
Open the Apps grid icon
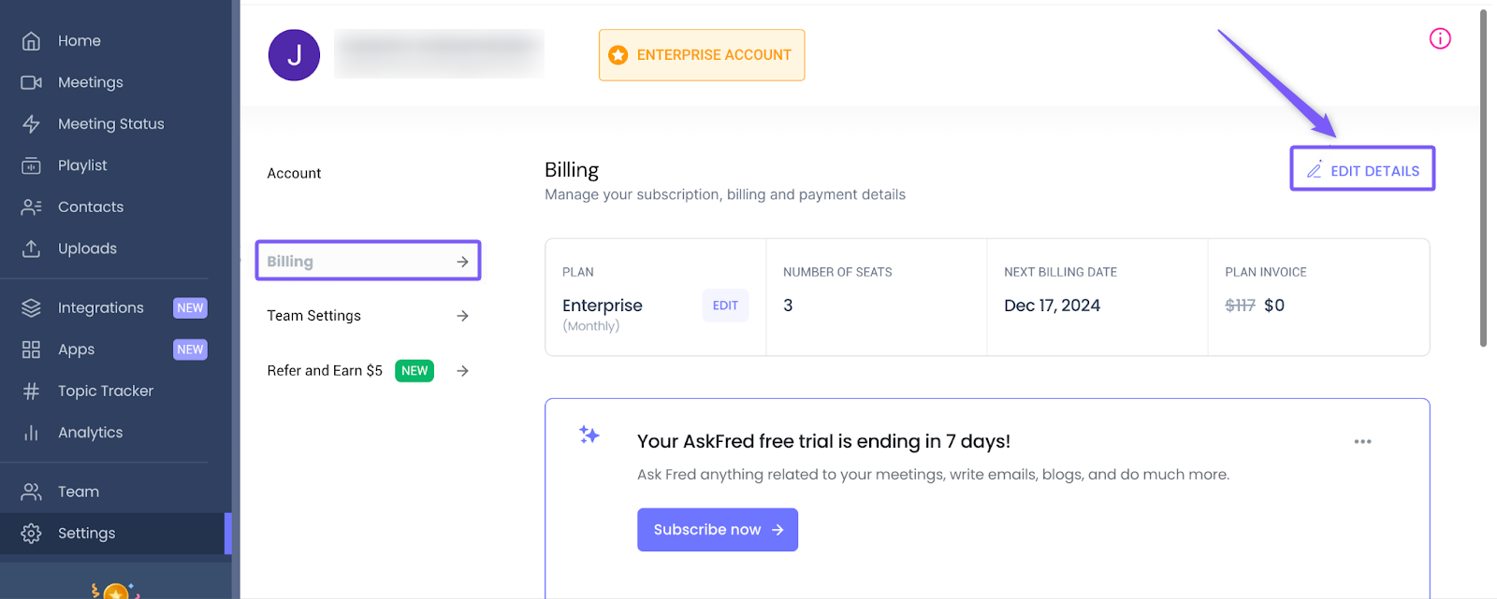(x=31, y=349)
